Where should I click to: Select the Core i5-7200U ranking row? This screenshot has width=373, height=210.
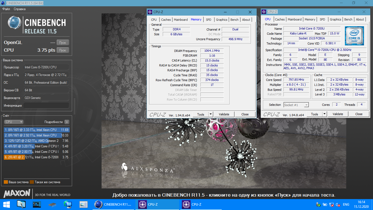(x=37, y=157)
